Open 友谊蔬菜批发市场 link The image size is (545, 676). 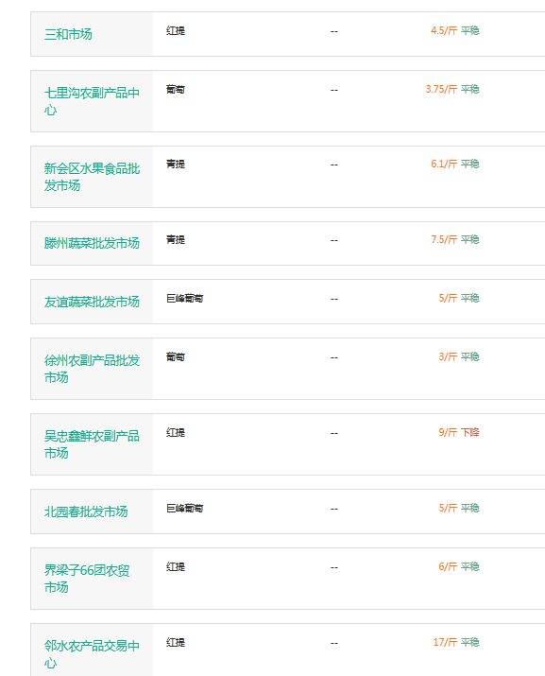(x=92, y=302)
